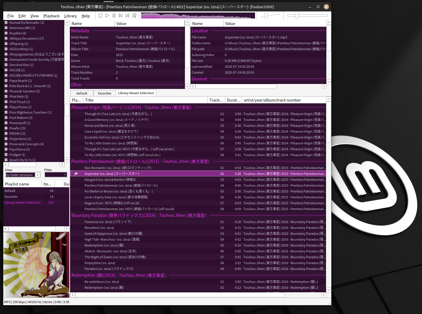Click the Genre value in Metadata panel
422x314 pixels.
[x=143, y=61]
